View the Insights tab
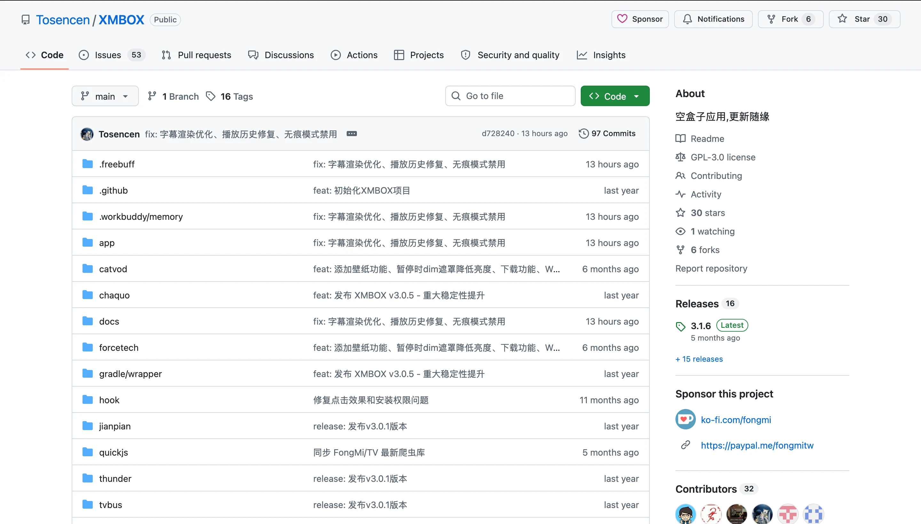Image resolution: width=921 pixels, height=524 pixels. [601, 55]
